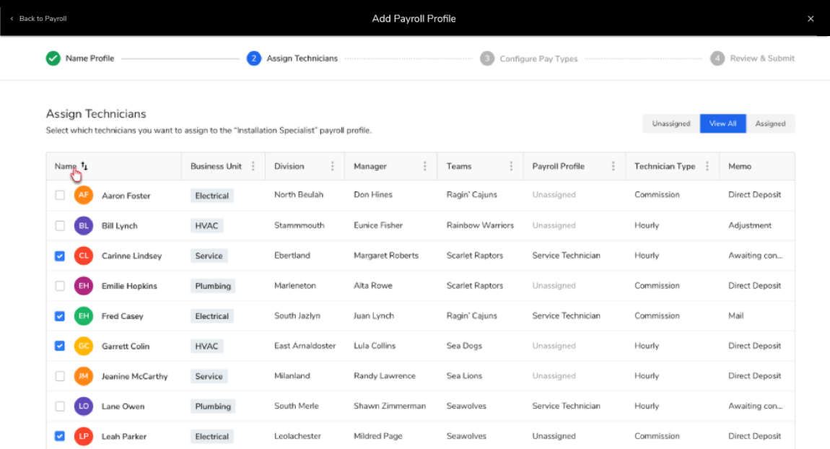Switch to the Assigned filter tab
The width and height of the screenshot is (830, 449).
[x=770, y=123]
